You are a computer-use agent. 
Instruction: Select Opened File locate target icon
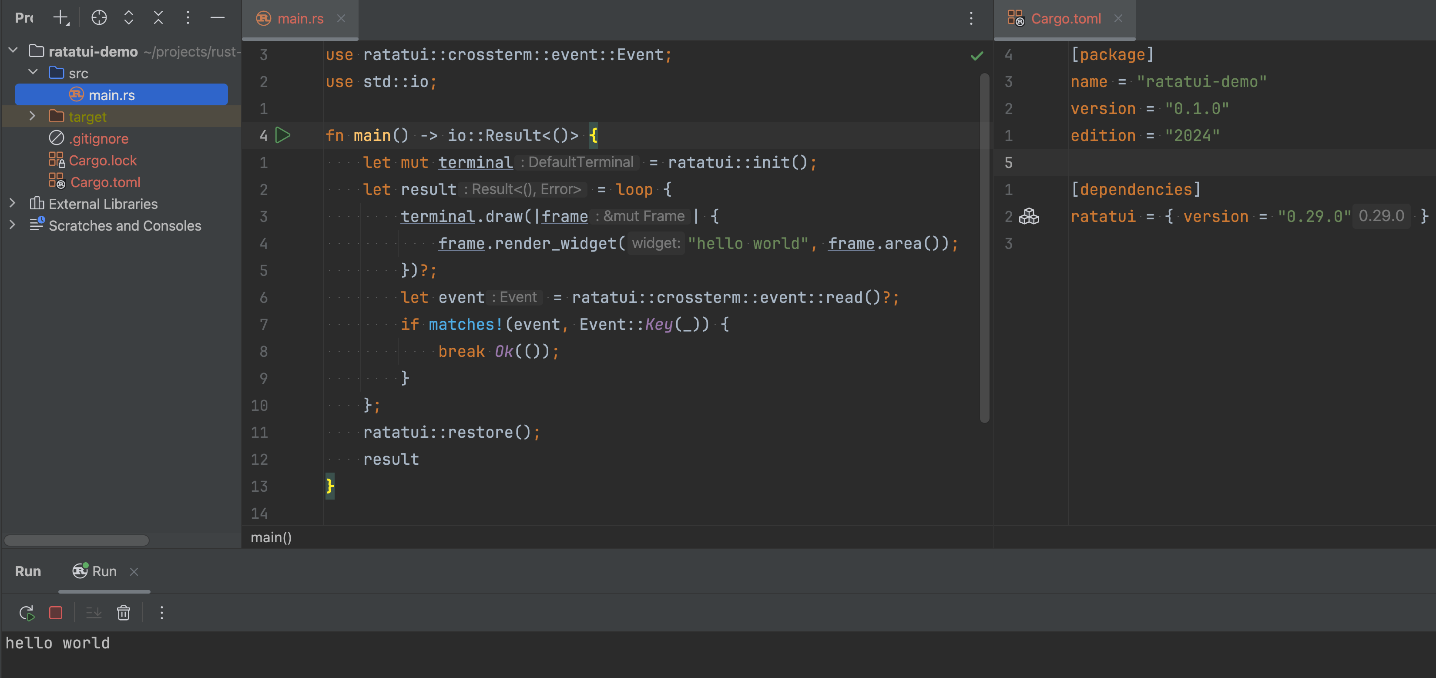pos(99,18)
